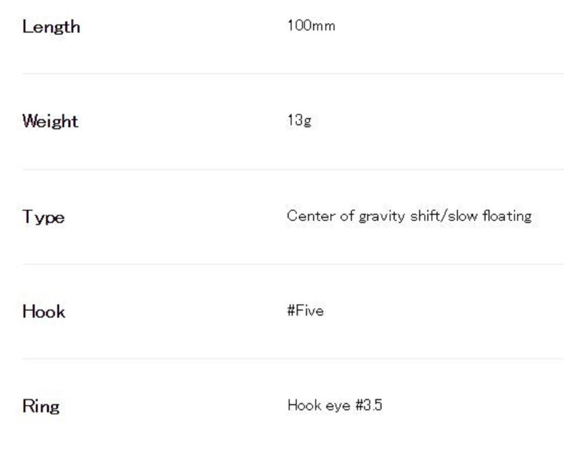Click the #Five hook value

(305, 311)
